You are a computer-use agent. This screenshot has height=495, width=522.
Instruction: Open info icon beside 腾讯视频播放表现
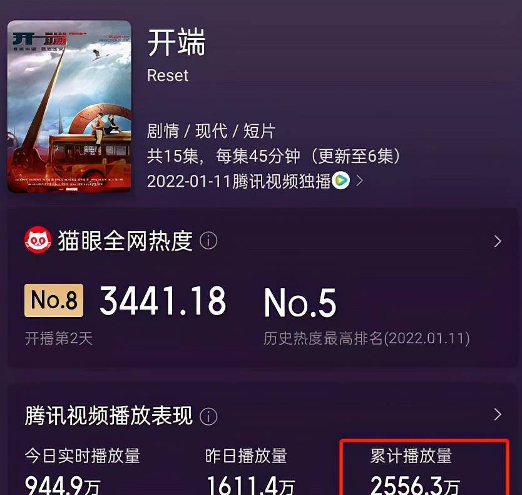pos(208,416)
